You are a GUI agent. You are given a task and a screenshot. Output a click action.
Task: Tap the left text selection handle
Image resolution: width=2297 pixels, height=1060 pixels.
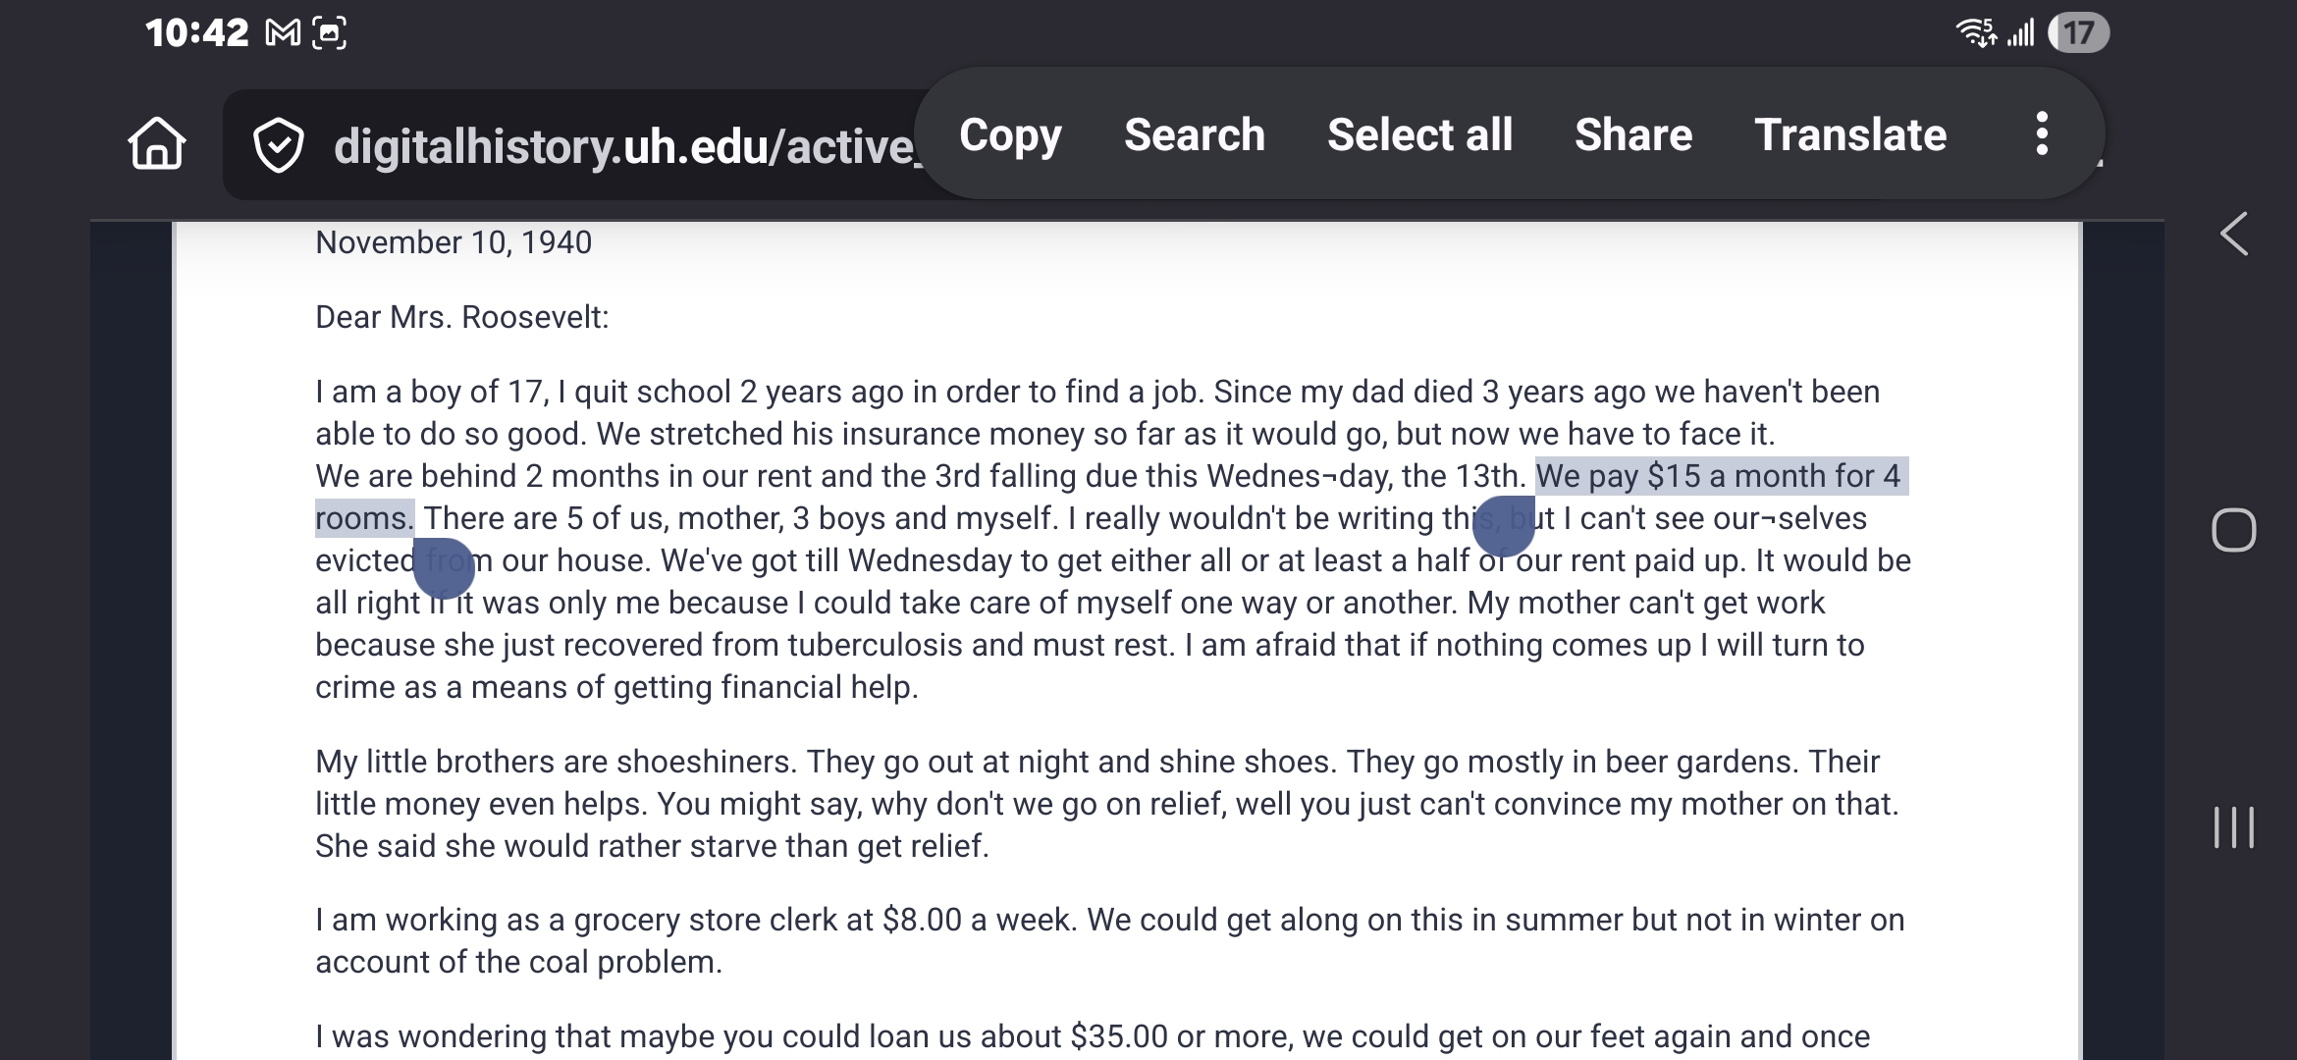(x=445, y=568)
